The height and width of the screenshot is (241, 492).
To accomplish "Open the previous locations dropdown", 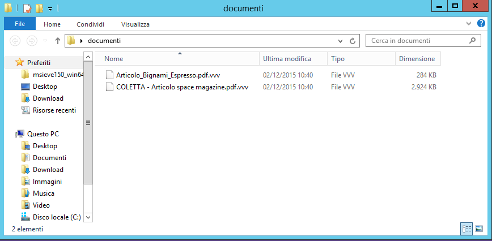I will click(340, 41).
